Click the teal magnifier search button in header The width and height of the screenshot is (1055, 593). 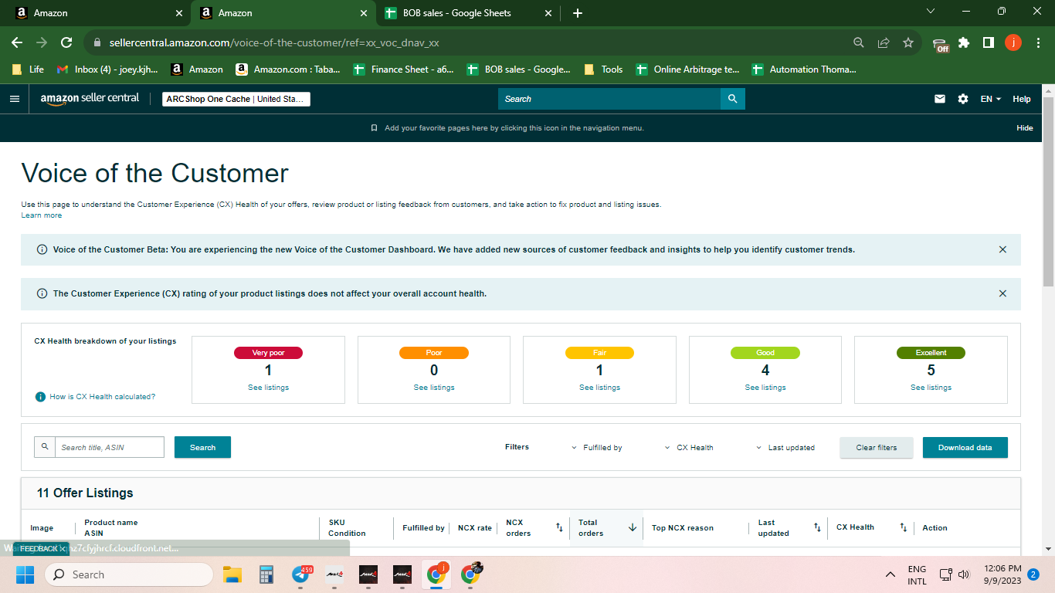(733, 99)
